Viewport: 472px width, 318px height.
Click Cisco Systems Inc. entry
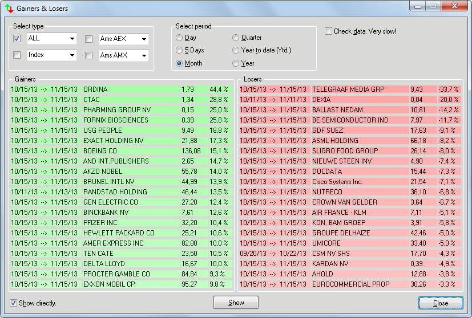350,182
